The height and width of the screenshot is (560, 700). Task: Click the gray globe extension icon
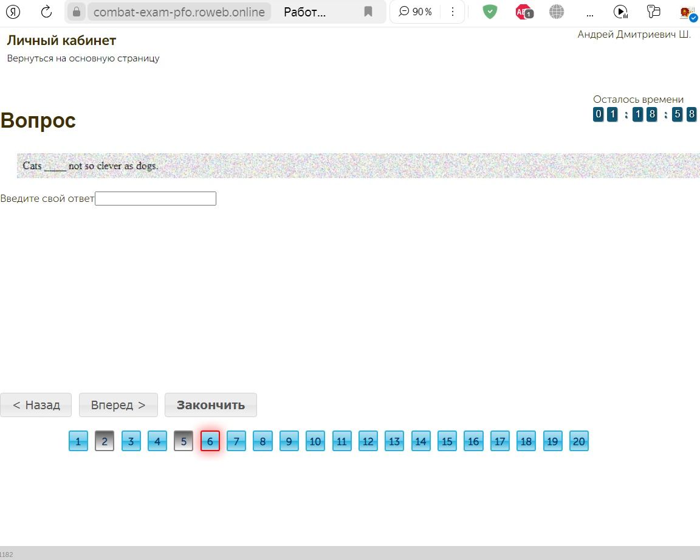[x=556, y=12]
